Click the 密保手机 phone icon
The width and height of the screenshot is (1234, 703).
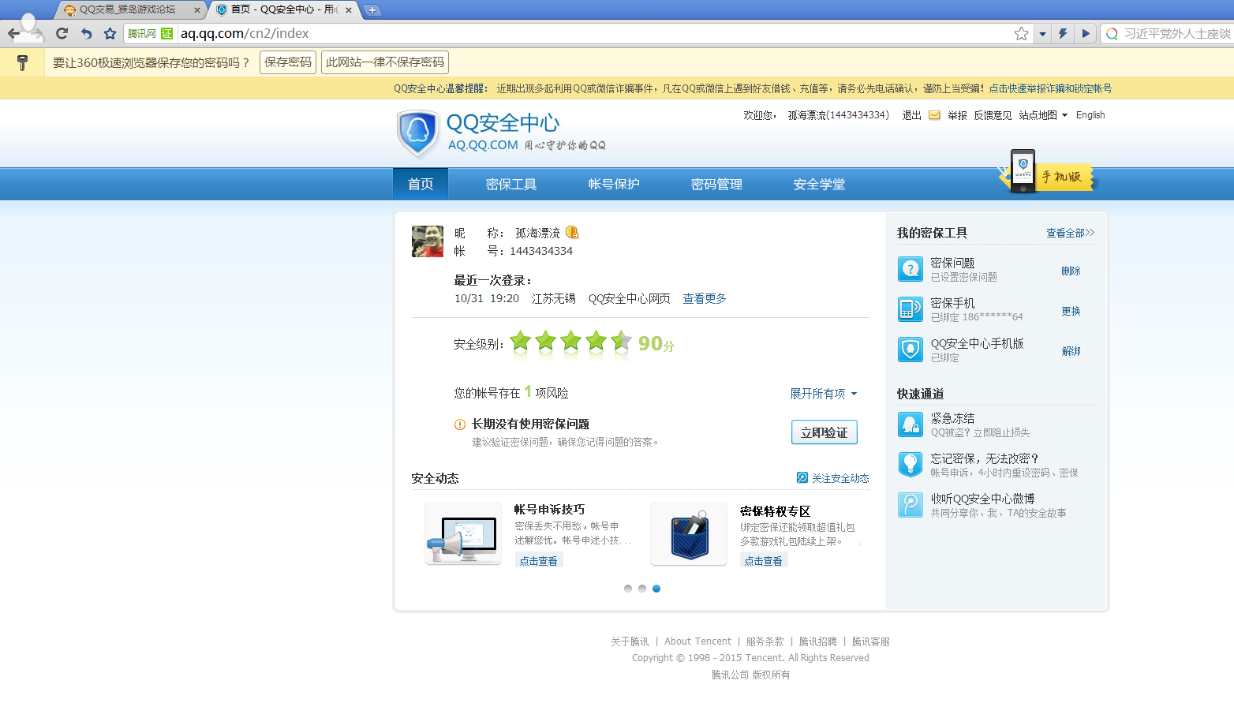[911, 309]
